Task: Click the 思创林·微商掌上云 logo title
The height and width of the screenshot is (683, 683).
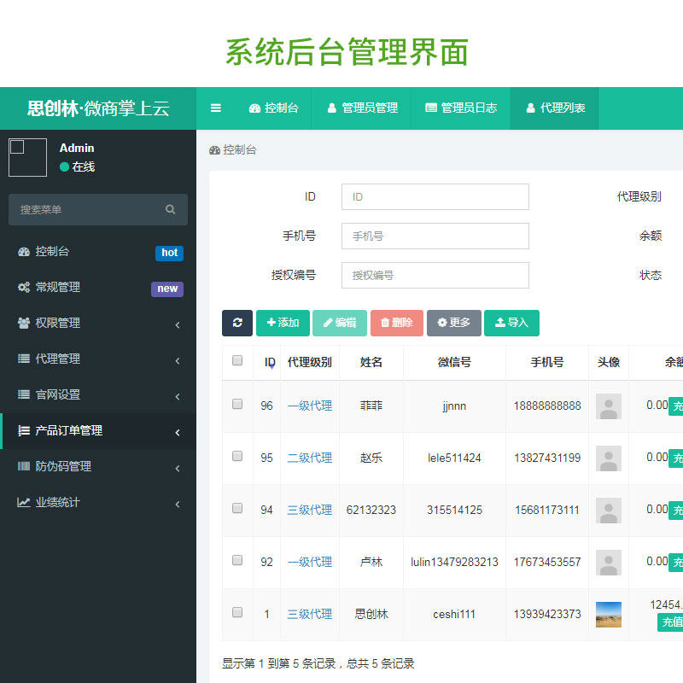Action: [x=98, y=108]
